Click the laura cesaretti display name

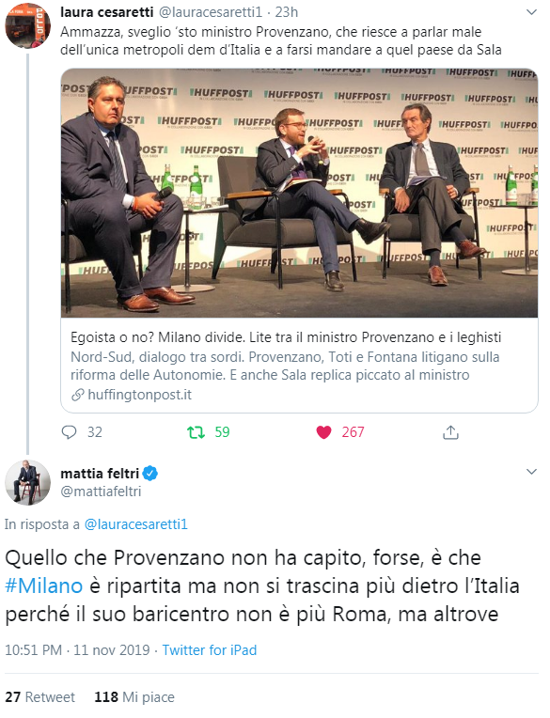[x=106, y=12]
